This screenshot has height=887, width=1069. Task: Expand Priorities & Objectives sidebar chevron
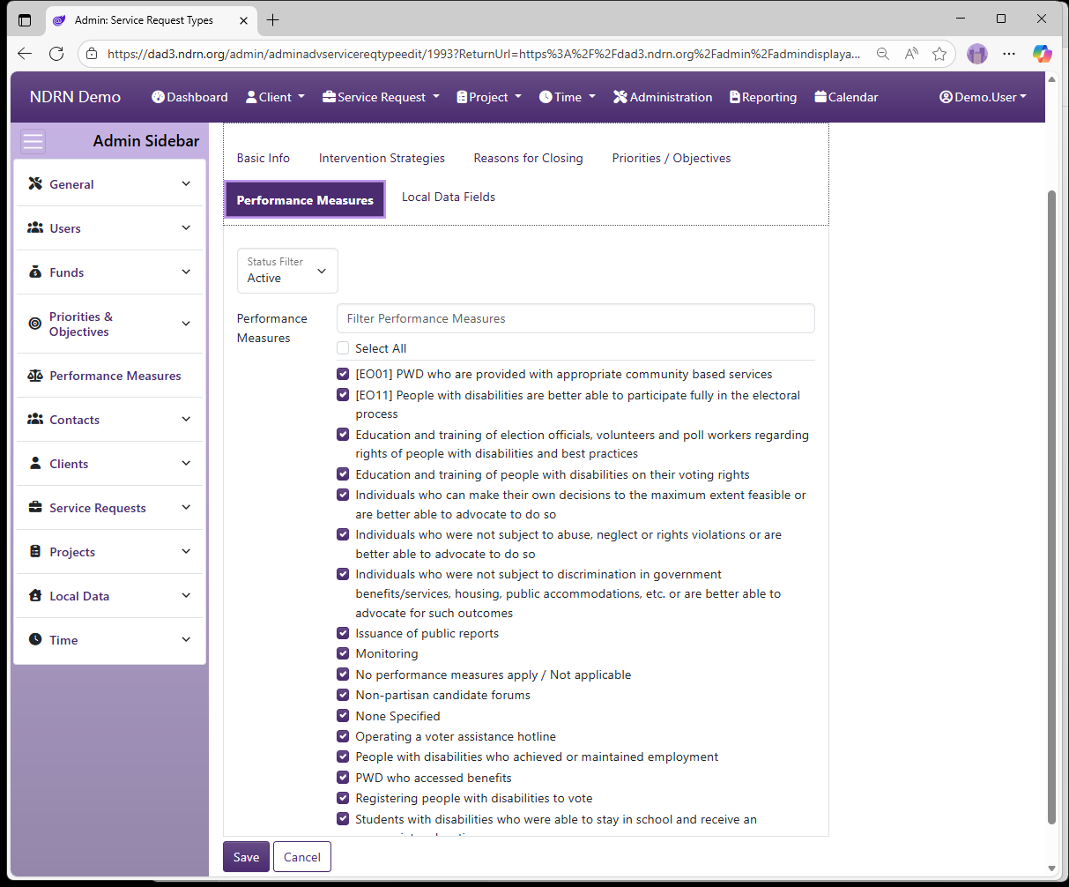pyautogui.click(x=186, y=324)
